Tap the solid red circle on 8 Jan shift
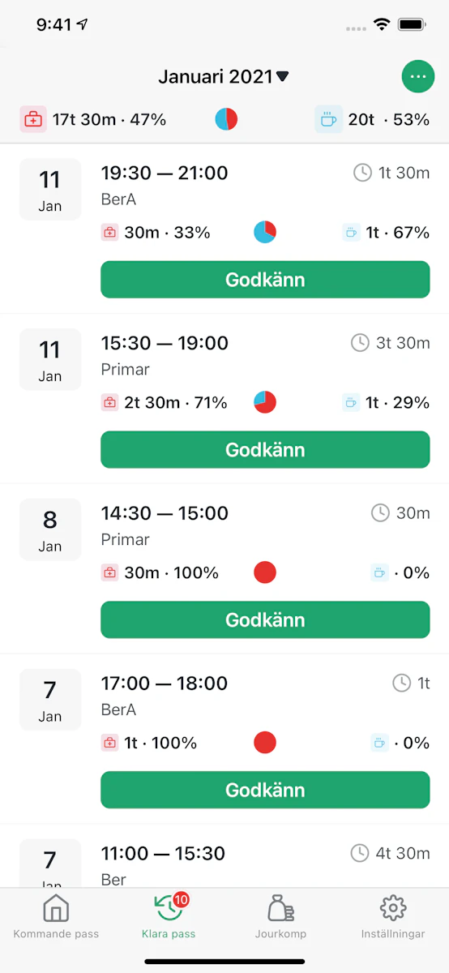This screenshot has width=449, height=973. click(265, 572)
